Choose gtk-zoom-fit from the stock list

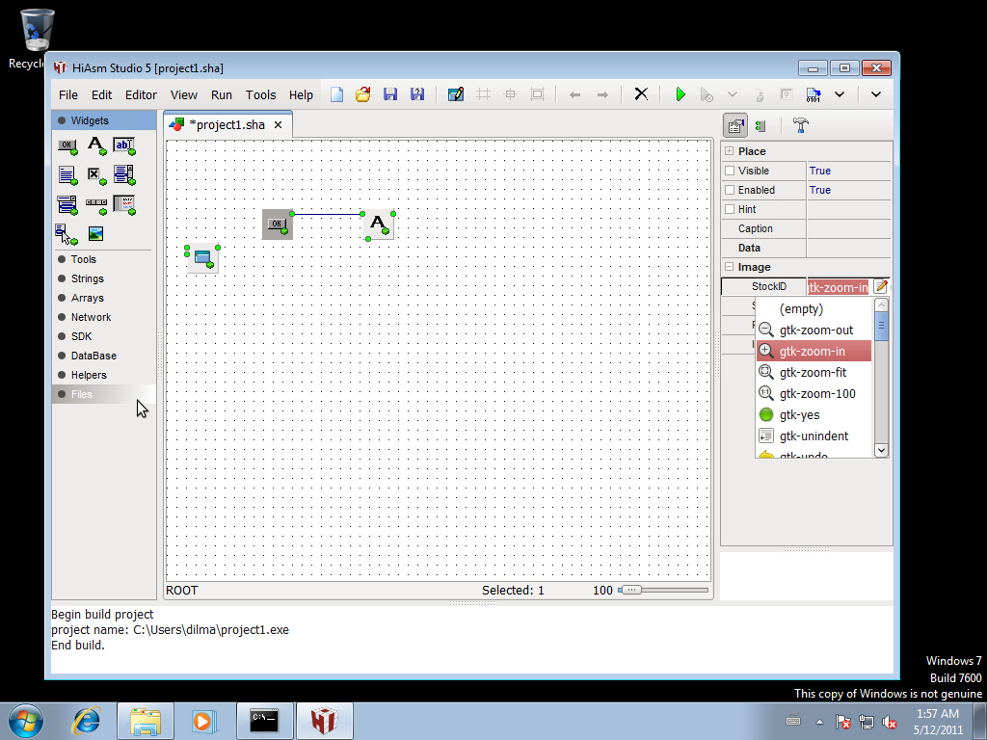tap(813, 372)
